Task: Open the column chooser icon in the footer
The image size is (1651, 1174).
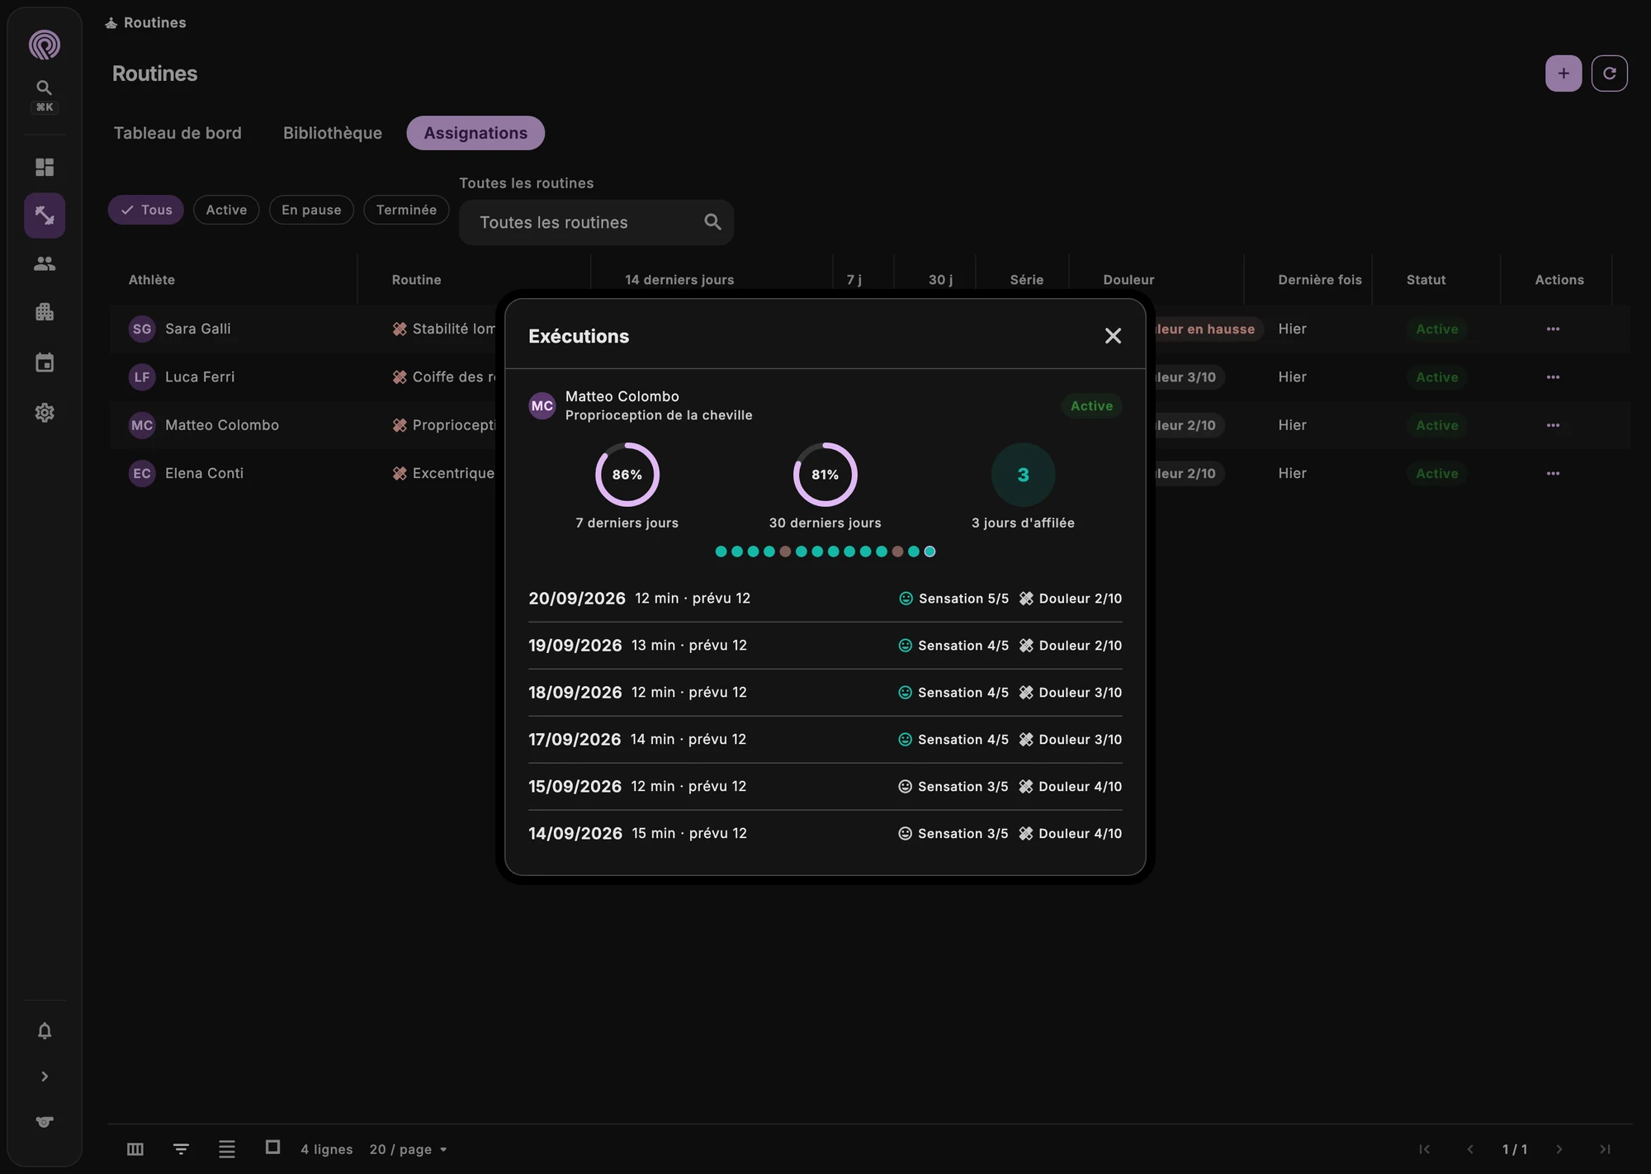Action: 135,1149
